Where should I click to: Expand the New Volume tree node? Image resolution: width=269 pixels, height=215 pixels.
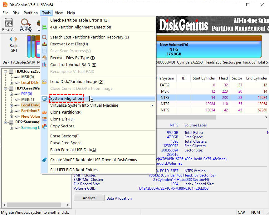coord(11,117)
